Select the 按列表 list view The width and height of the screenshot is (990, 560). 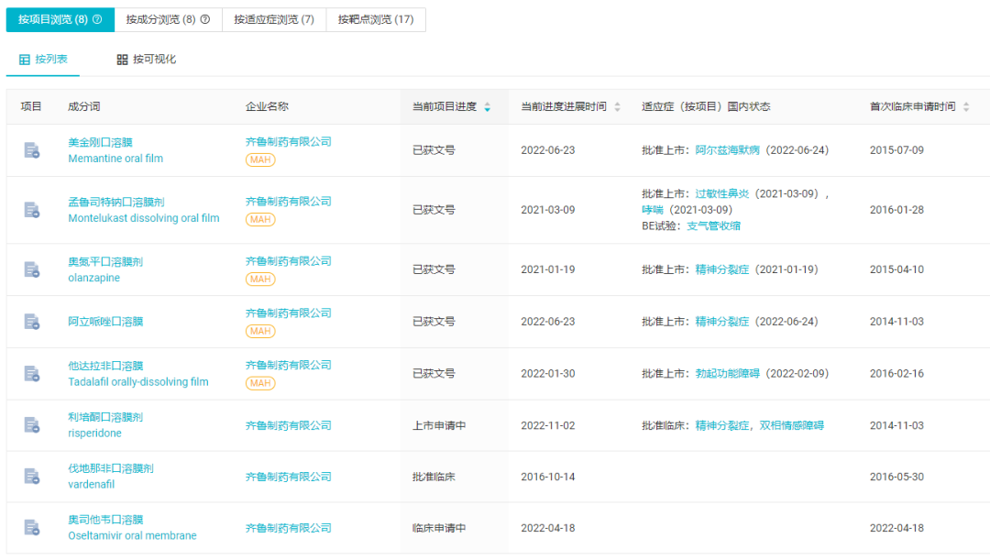pyautogui.click(x=43, y=60)
